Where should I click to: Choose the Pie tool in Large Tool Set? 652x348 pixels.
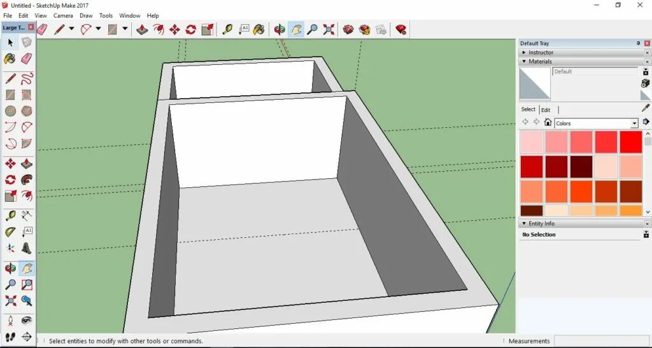[x=27, y=144]
